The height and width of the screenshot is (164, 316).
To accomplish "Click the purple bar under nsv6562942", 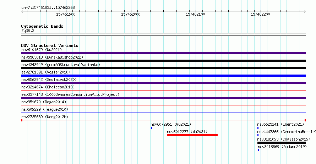I will [163, 83].
